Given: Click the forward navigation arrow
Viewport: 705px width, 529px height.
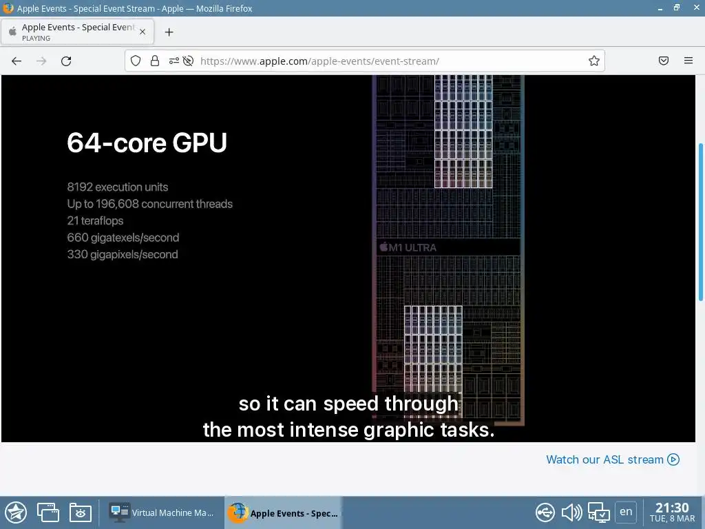Looking at the screenshot, I should click(x=41, y=61).
